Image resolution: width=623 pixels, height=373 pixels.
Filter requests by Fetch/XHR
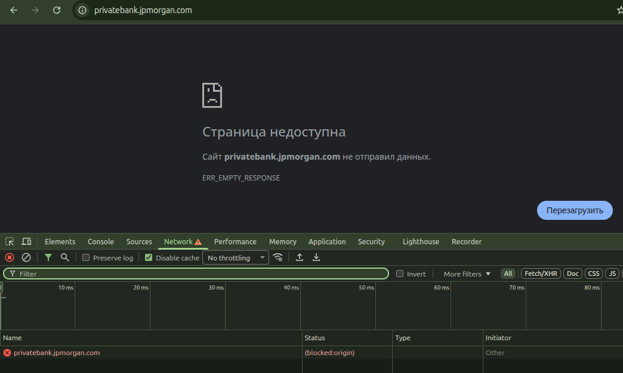click(x=541, y=273)
